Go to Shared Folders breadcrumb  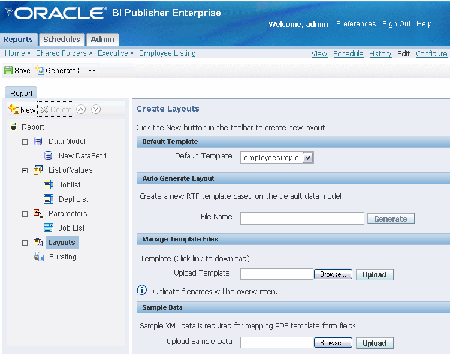click(61, 53)
